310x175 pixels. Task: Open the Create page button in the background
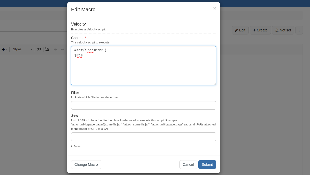click(x=260, y=30)
